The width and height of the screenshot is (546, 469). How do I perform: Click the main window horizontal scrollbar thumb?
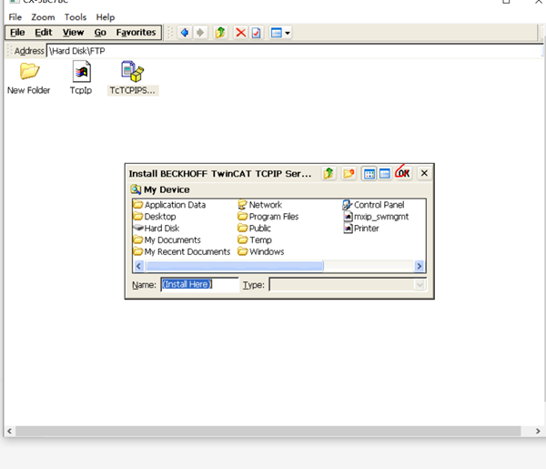pyautogui.click(x=268, y=431)
